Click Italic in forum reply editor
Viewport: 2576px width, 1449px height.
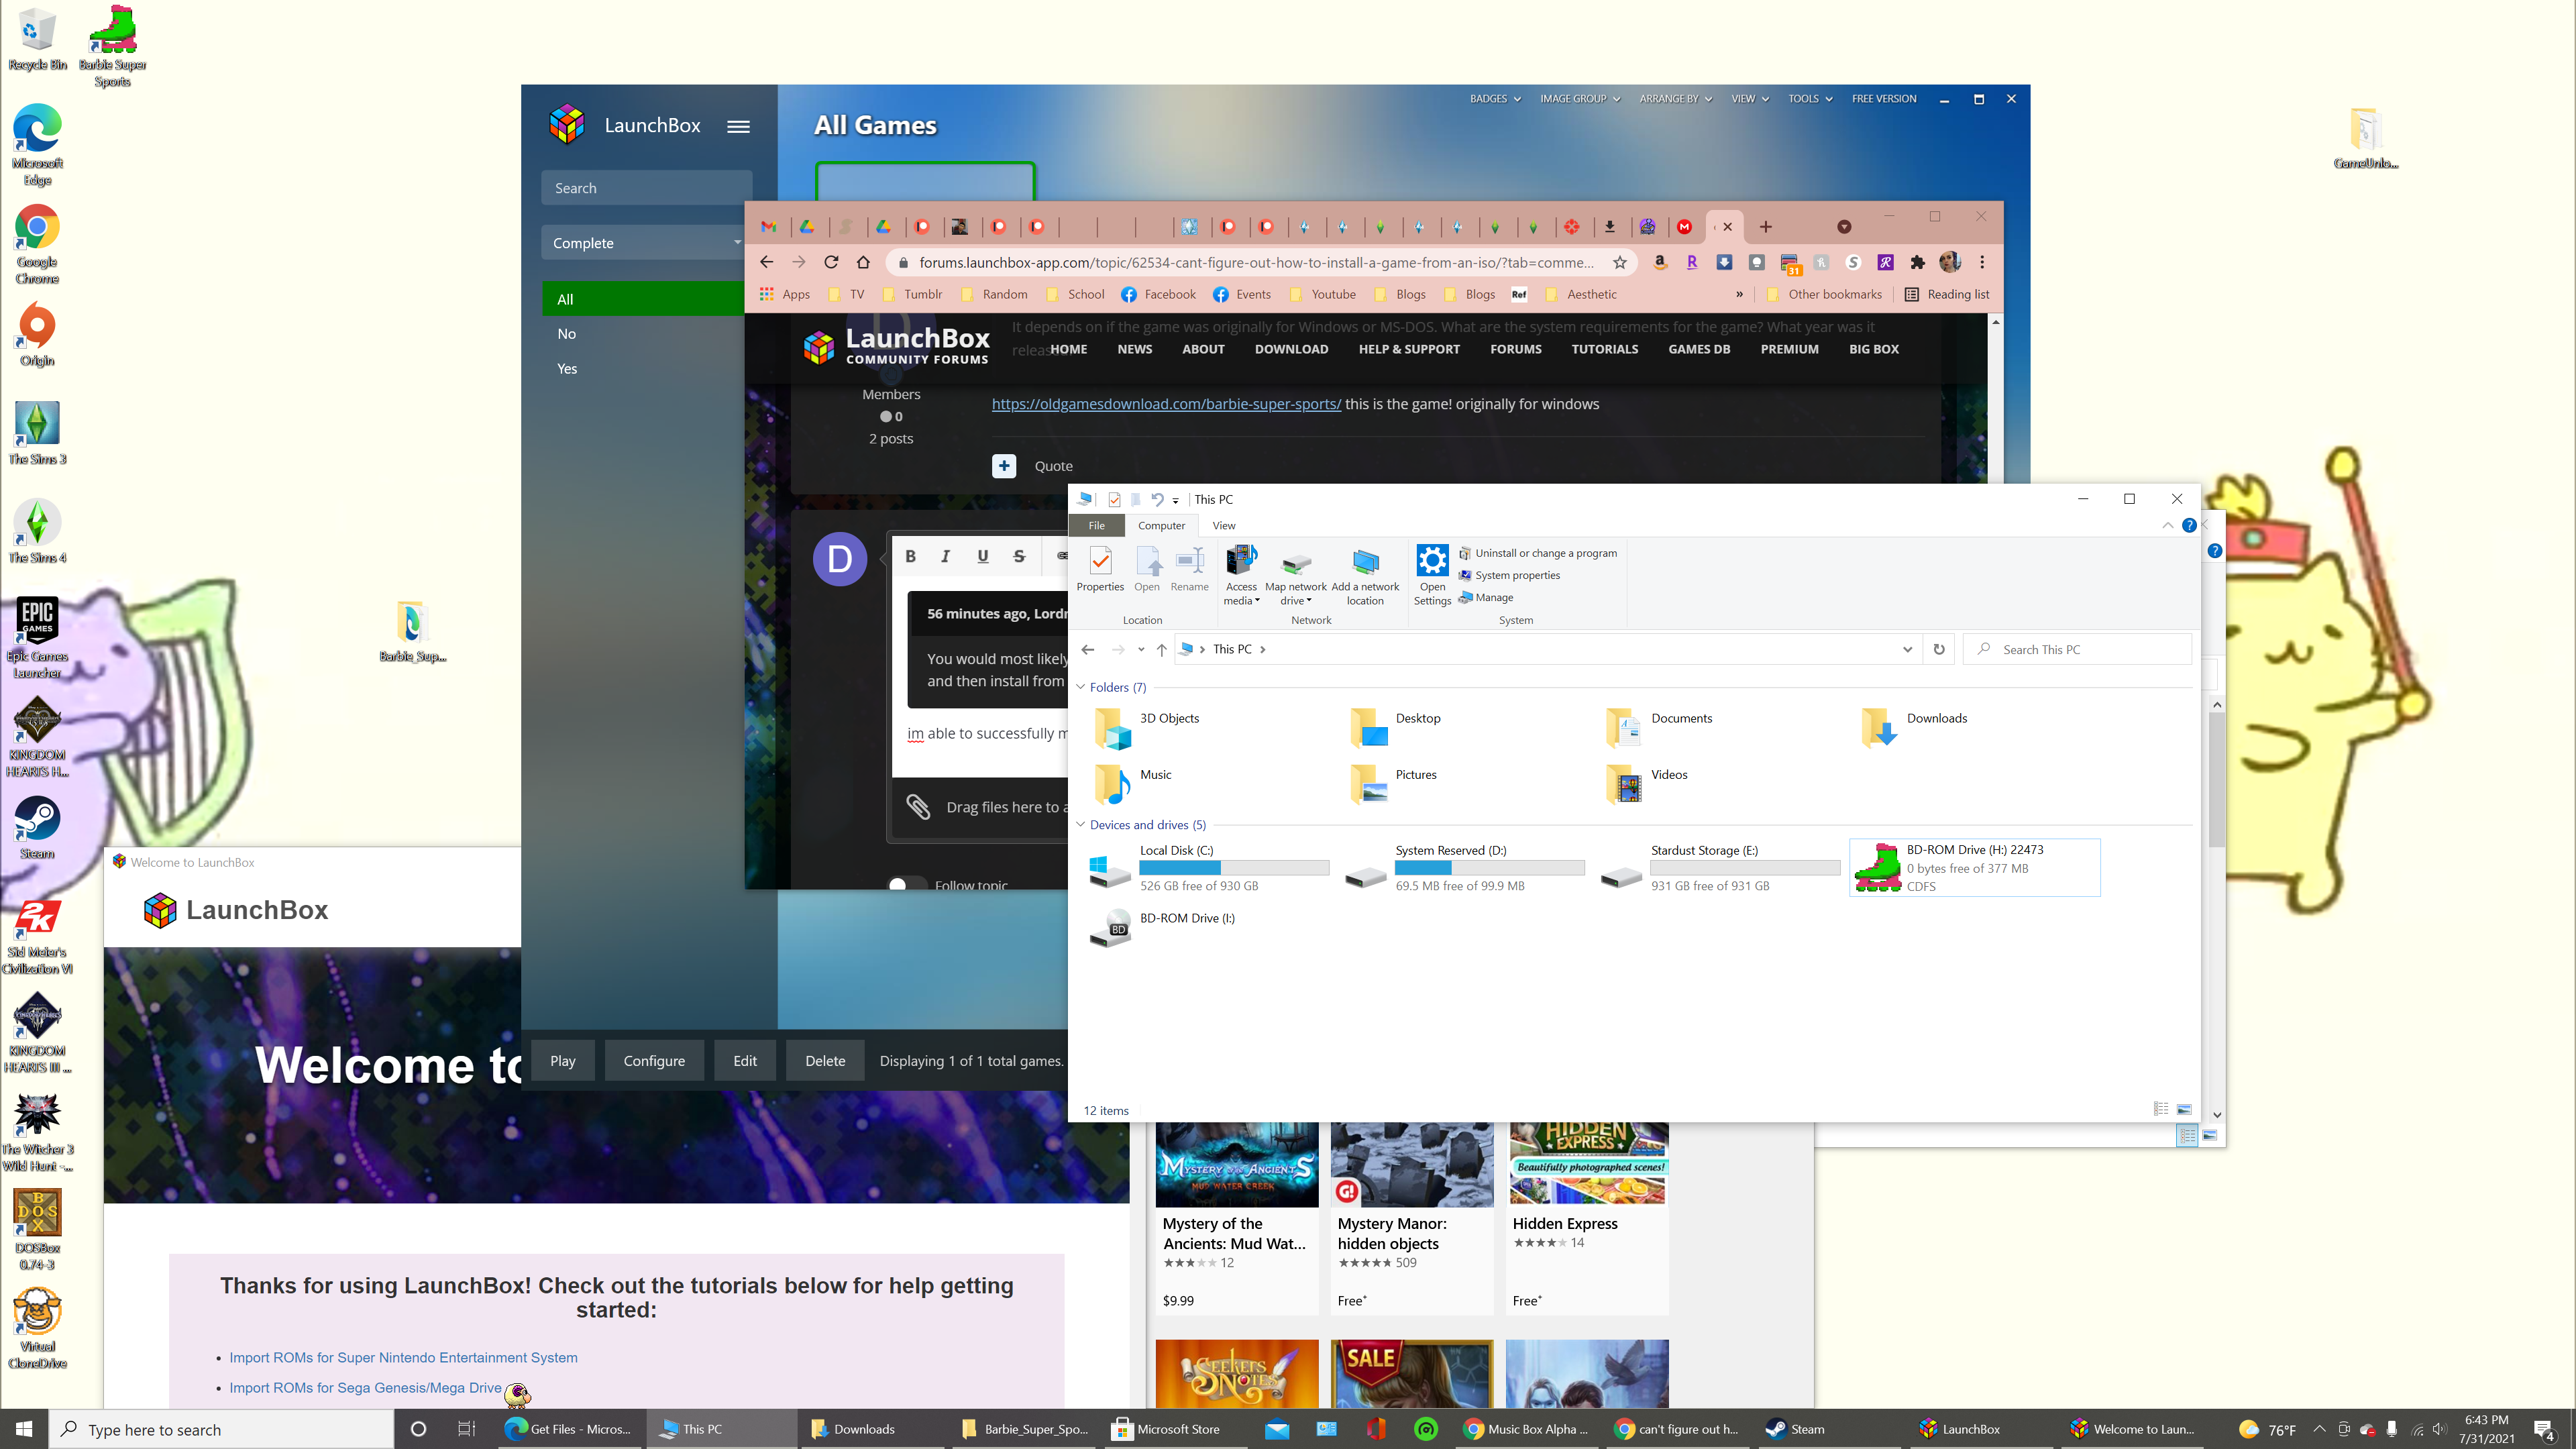pyautogui.click(x=945, y=556)
